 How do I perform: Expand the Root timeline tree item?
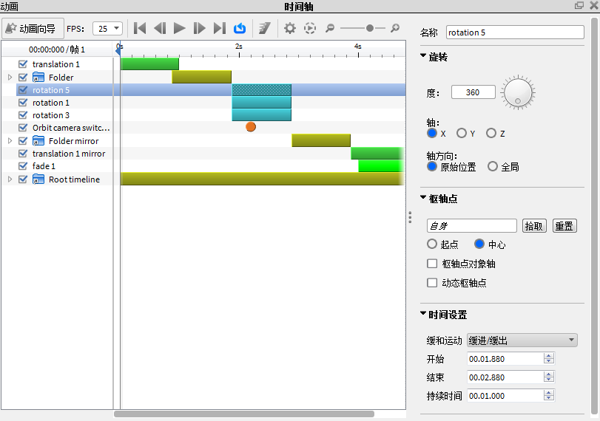coord(10,179)
